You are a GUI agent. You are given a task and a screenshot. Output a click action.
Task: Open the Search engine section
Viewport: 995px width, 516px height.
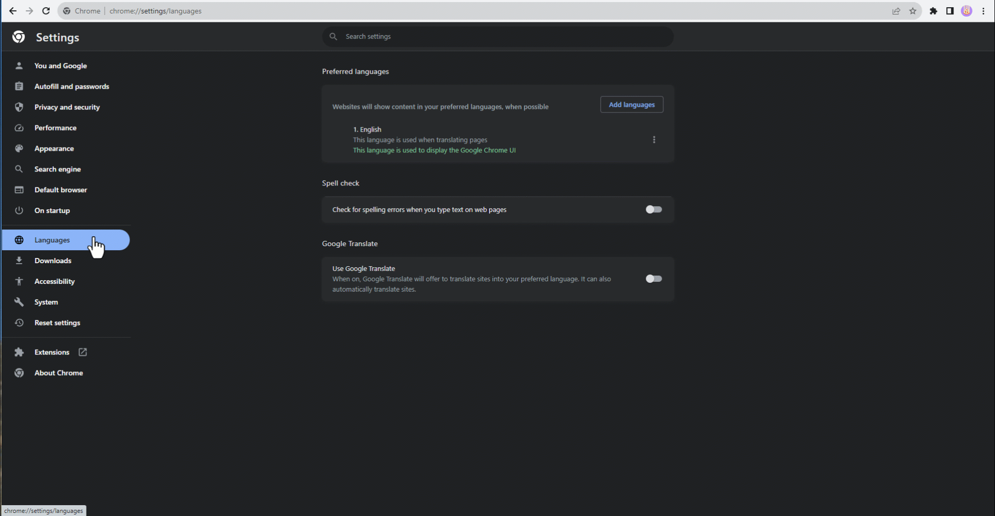(x=58, y=169)
